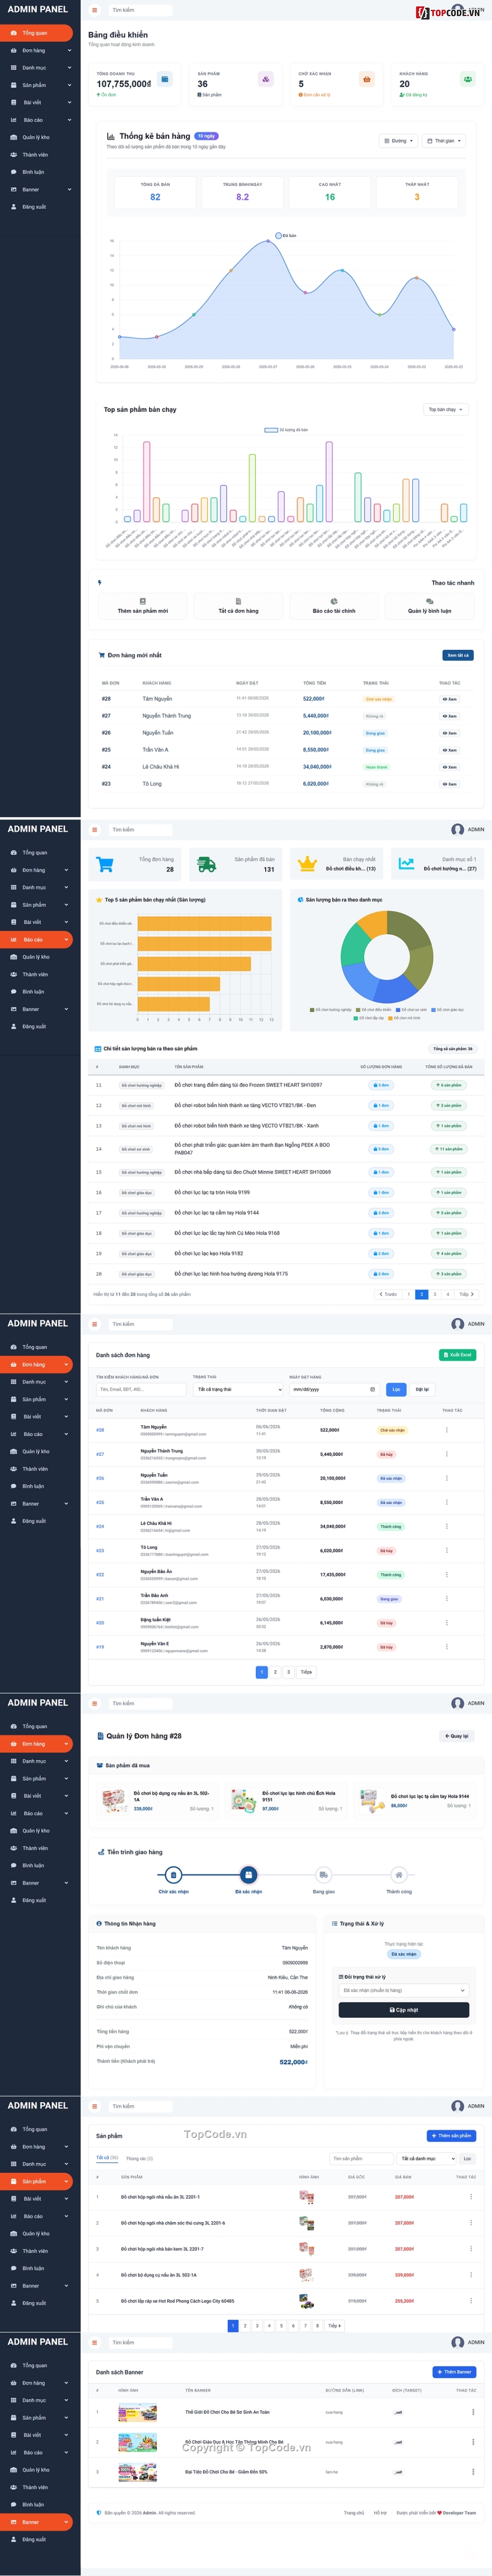Click the chart icon on the Danh mục số 1 card
The height and width of the screenshot is (2576, 492).
(x=407, y=863)
